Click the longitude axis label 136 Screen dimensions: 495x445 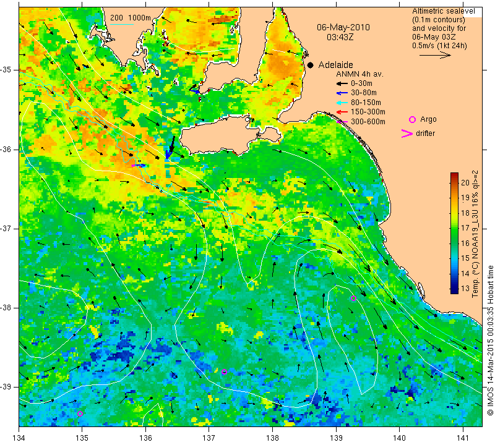[x=145, y=438]
